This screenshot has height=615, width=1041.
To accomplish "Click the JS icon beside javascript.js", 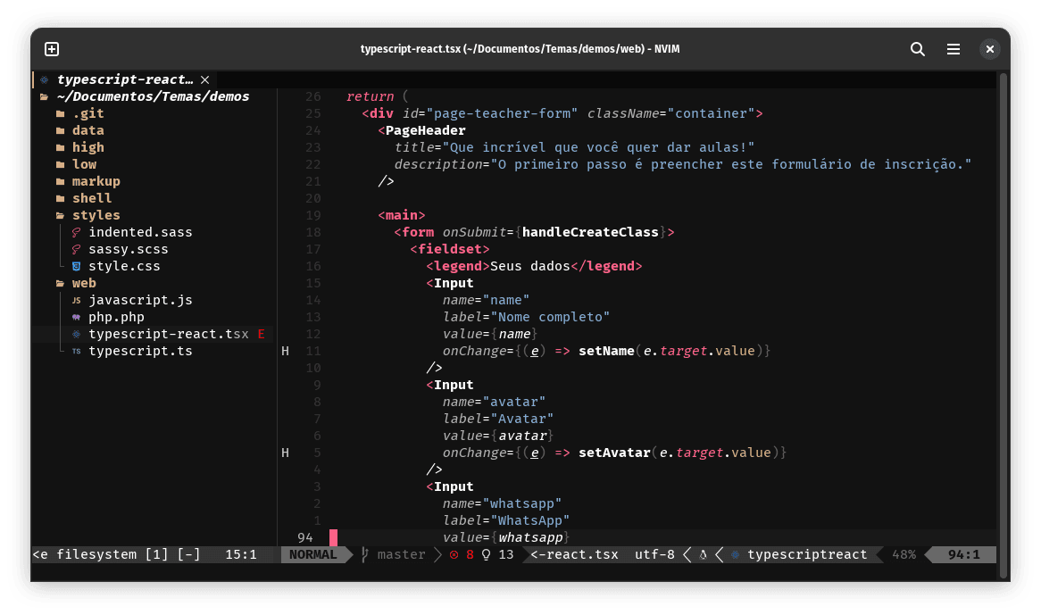I will [x=77, y=301].
